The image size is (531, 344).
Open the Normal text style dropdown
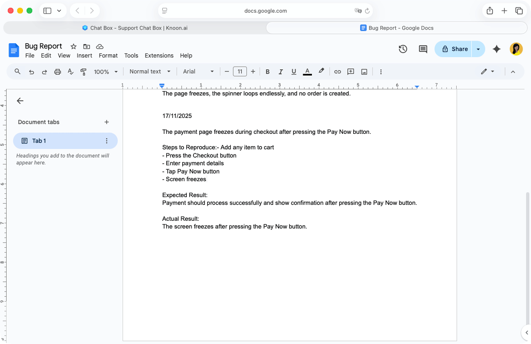tap(150, 71)
